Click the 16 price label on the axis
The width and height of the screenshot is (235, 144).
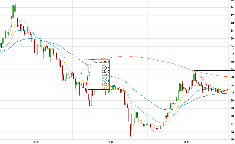[x=232, y=116]
